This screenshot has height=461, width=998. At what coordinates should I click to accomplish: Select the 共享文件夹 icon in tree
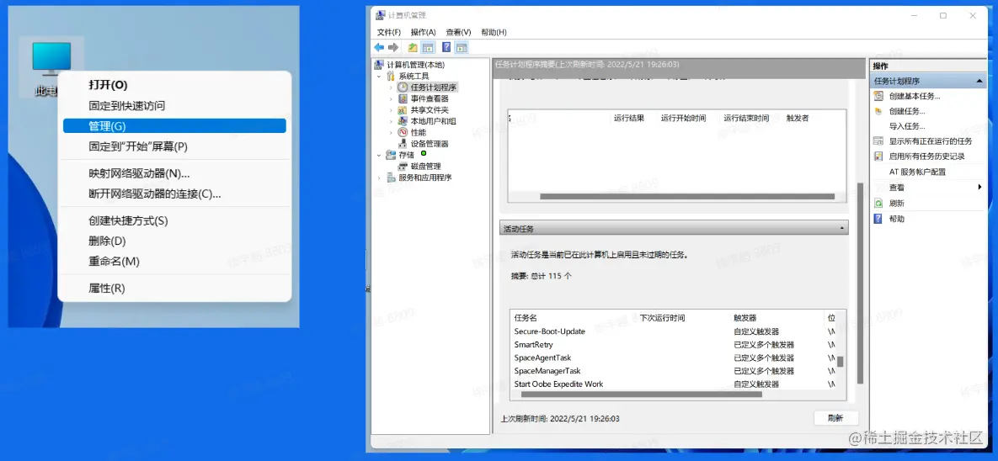pos(403,110)
